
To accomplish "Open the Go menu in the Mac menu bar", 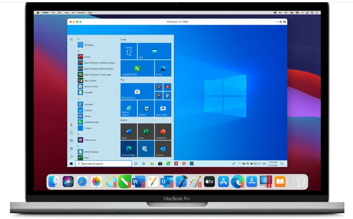I will [73, 13].
